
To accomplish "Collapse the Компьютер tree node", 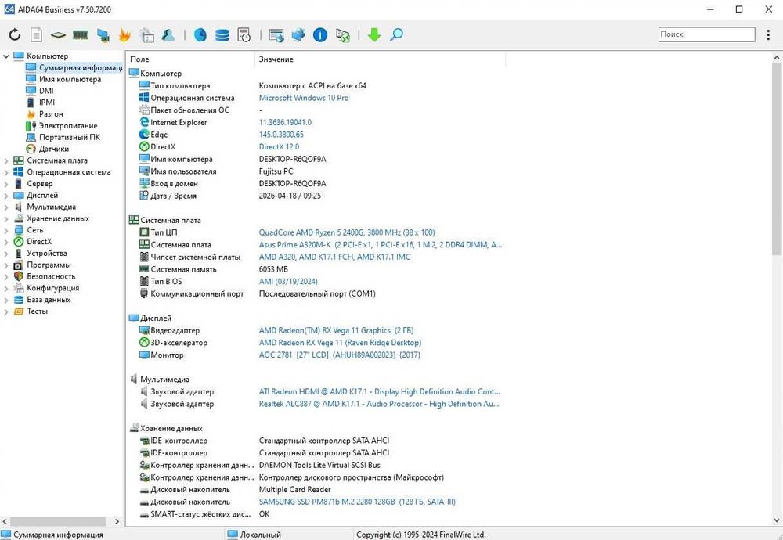I will coord(6,56).
